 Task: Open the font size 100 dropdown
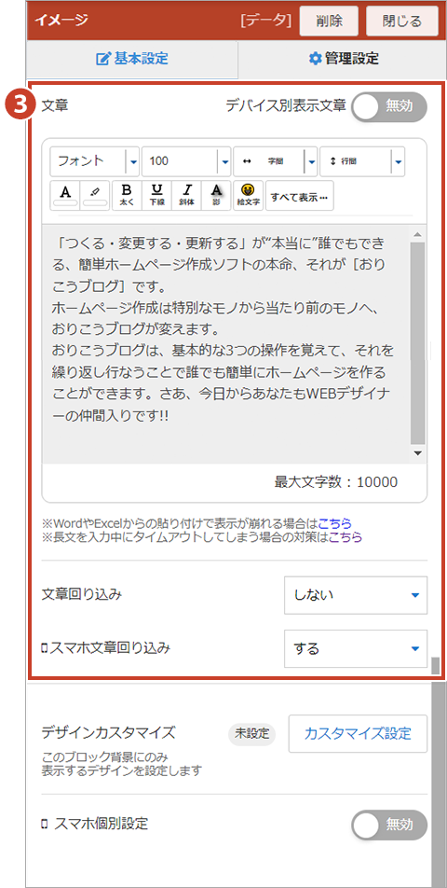pyautogui.click(x=186, y=161)
